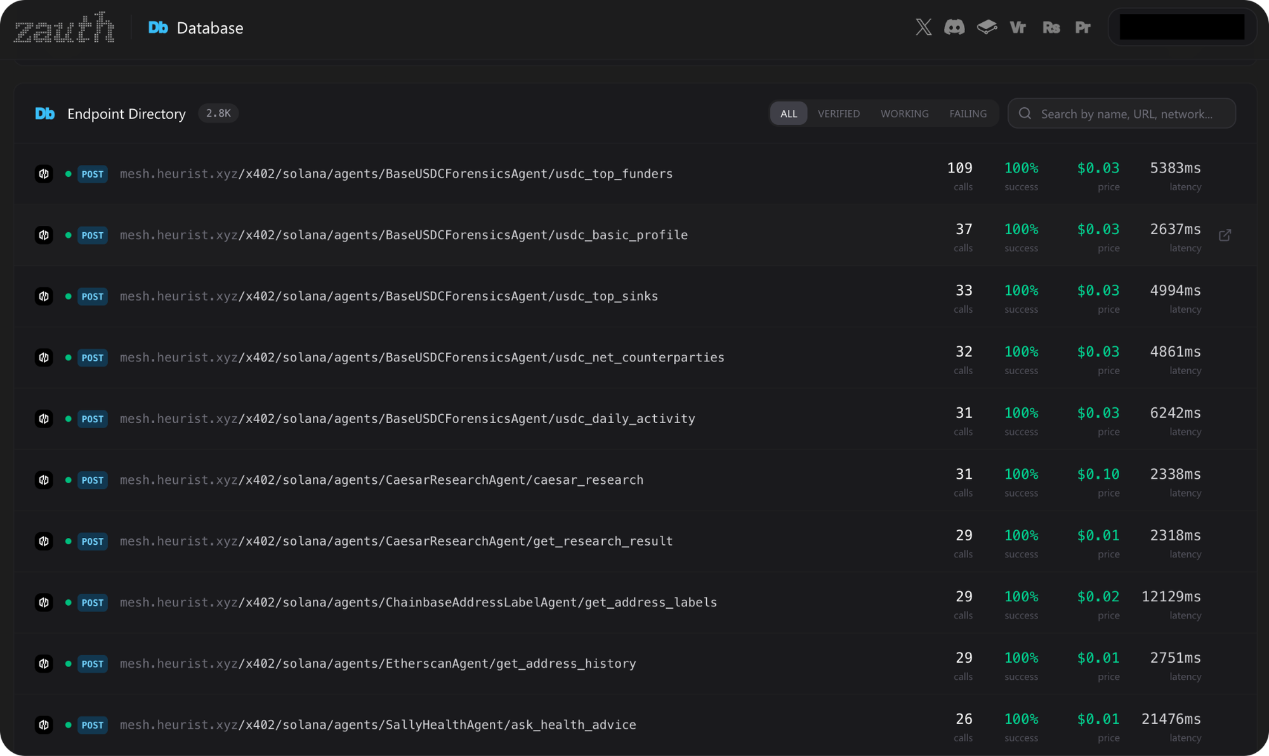Click the zauth logo
The width and height of the screenshot is (1269, 756).
click(64, 27)
